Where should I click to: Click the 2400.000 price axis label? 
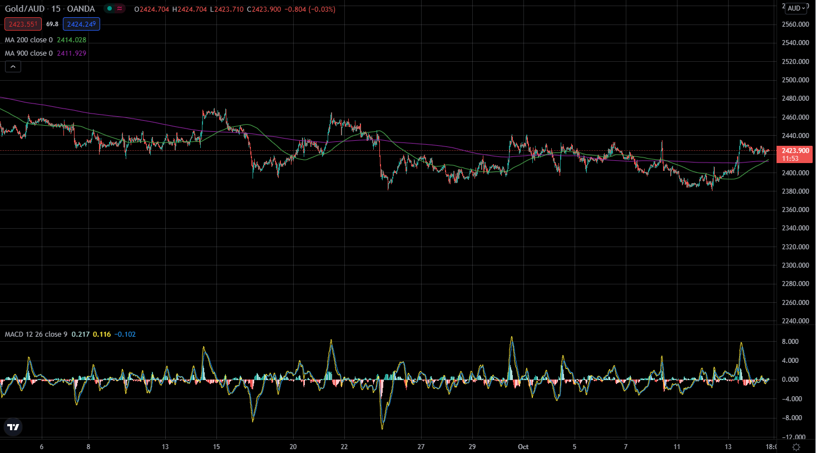(795, 173)
